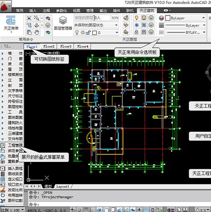
Task: Open the 天正菜单 button in ribbon
Action: point(11,24)
